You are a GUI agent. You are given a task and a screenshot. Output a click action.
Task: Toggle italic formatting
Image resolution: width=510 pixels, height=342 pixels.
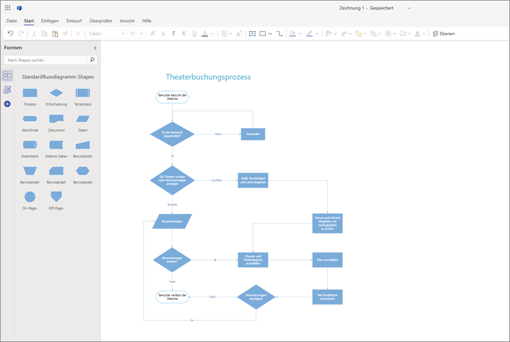(183, 33)
